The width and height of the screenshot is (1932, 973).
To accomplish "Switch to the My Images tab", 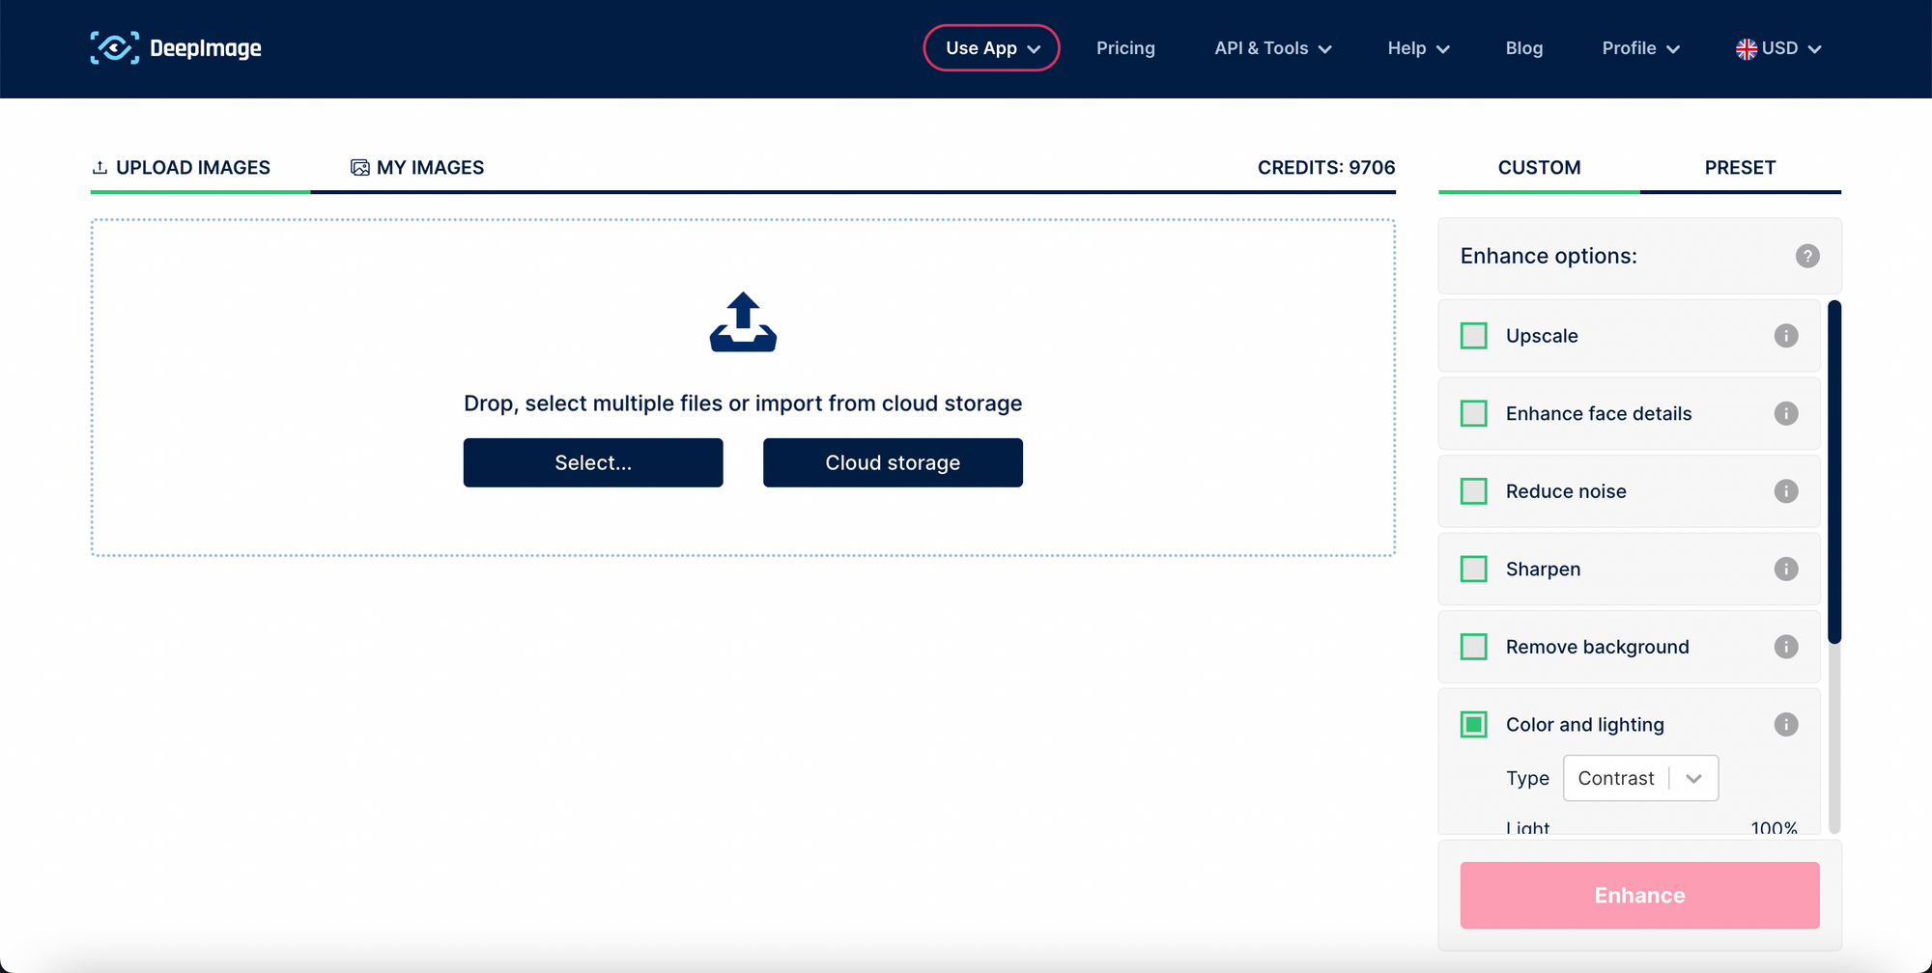I will (417, 168).
